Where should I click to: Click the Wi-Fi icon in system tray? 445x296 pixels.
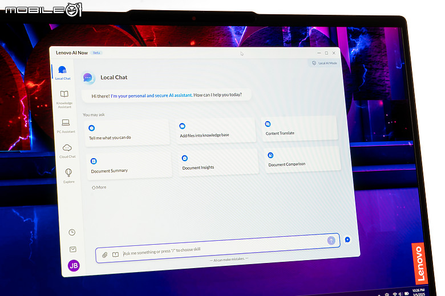pyautogui.click(x=394, y=294)
